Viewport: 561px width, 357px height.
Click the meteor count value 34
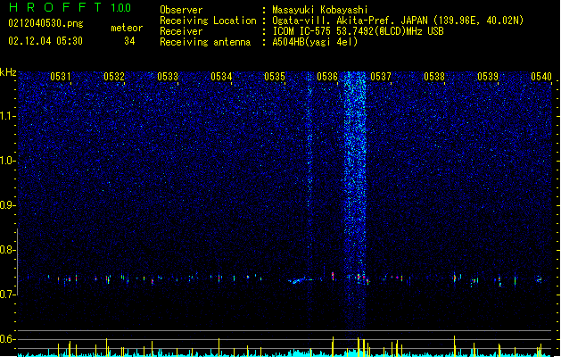click(x=129, y=41)
